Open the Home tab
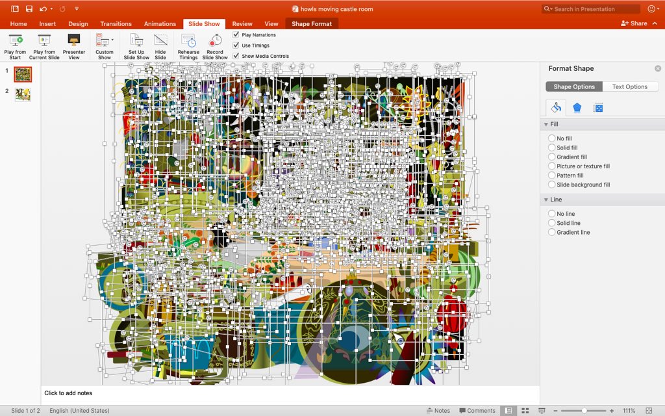 click(18, 24)
